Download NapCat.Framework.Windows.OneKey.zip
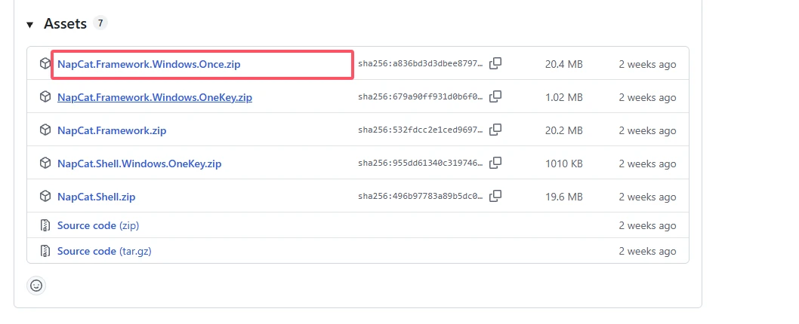 [x=155, y=97]
